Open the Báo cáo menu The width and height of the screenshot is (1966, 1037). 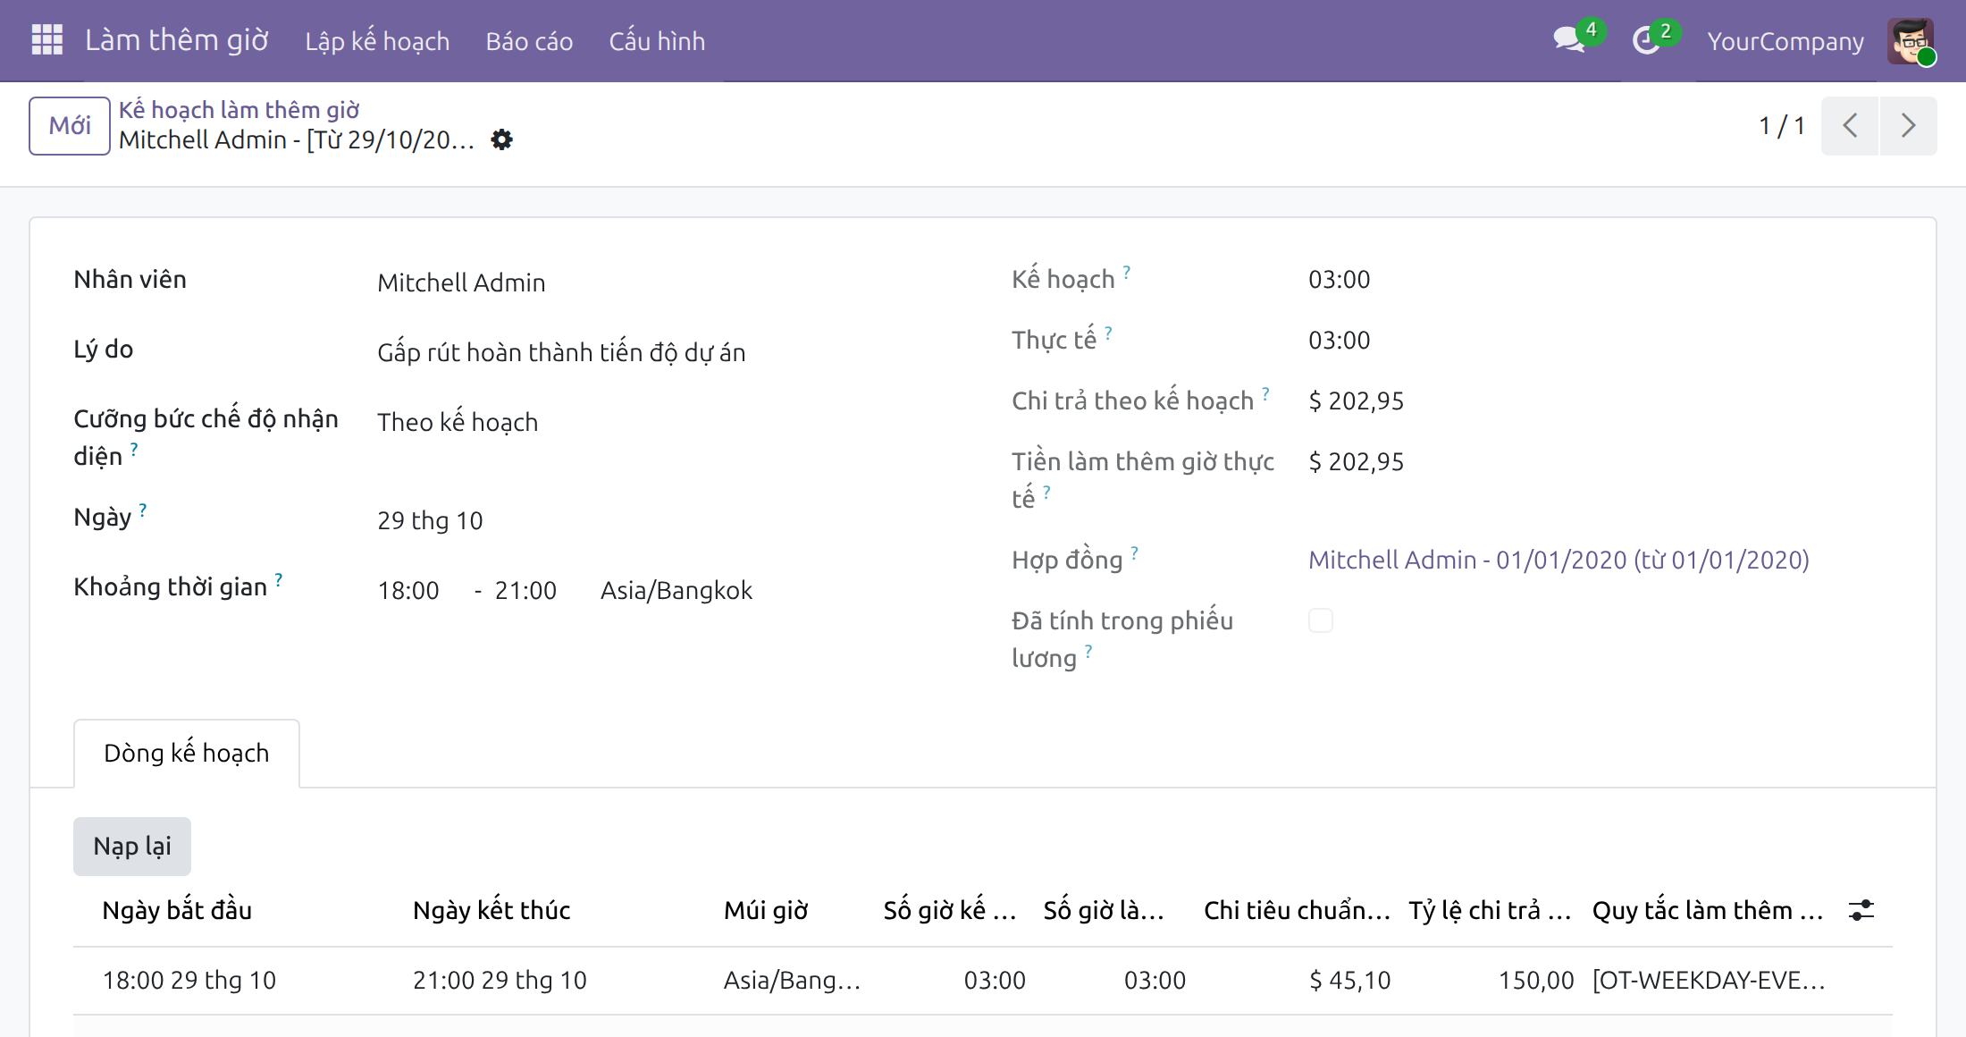pos(529,41)
